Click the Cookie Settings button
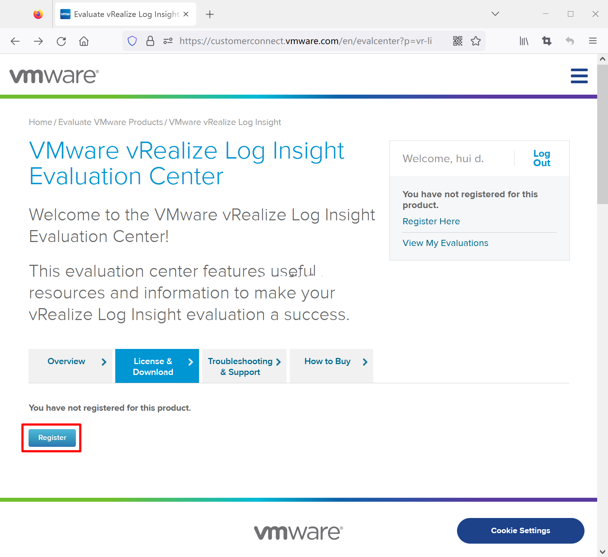 (x=520, y=531)
